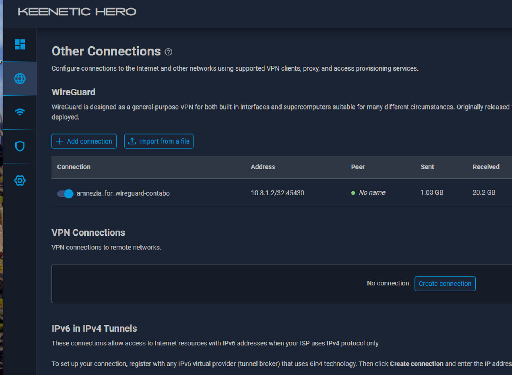Click the Add connection button

pyautogui.click(x=84, y=141)
